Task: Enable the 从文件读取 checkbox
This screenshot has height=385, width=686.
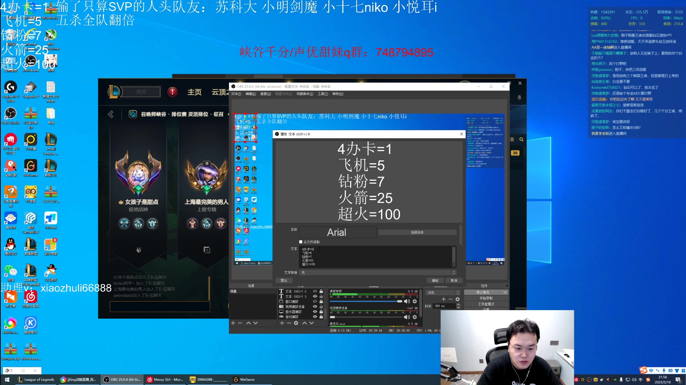Action: (x=301, y=242)
